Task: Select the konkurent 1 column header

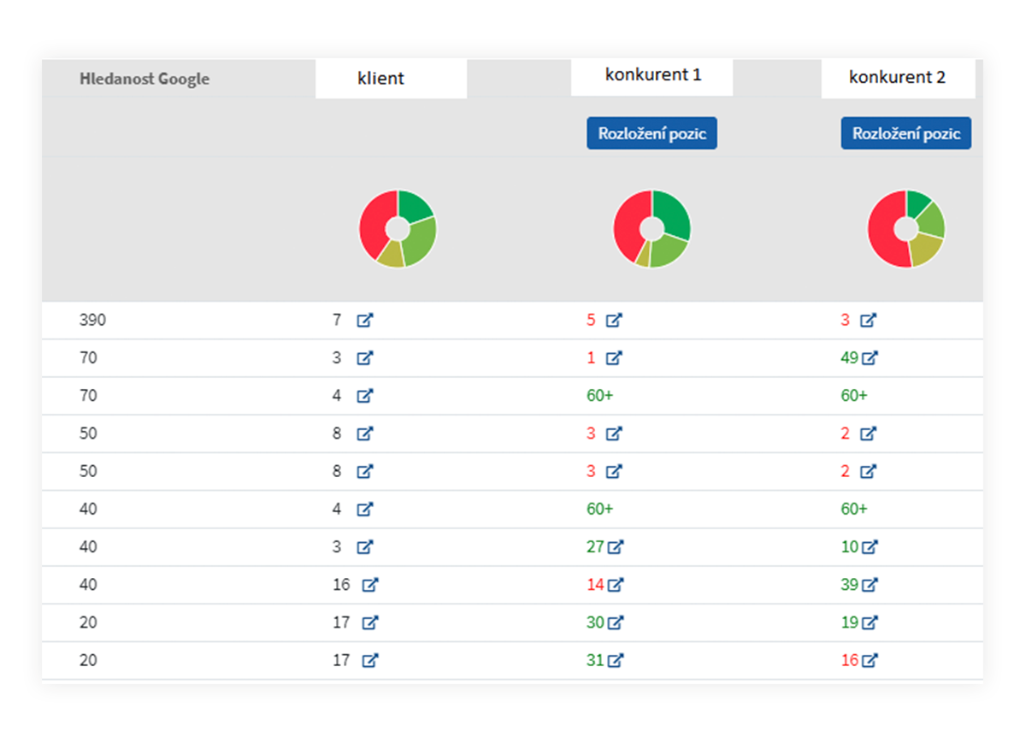Action: click(x=652, y=75)
